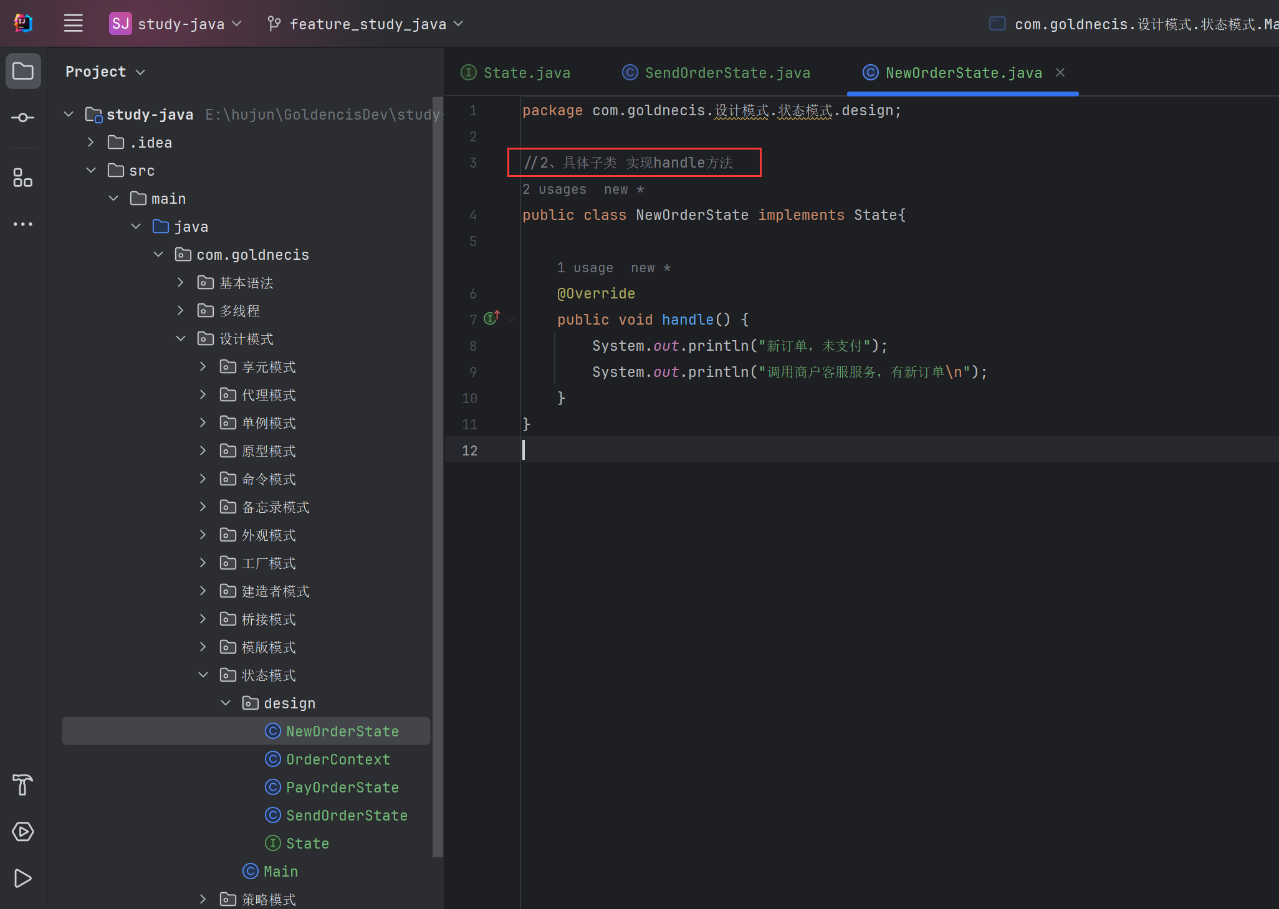Screen dimensions: 1279x909
Task: Switch to the State.java tab
Action: (515, 73)
